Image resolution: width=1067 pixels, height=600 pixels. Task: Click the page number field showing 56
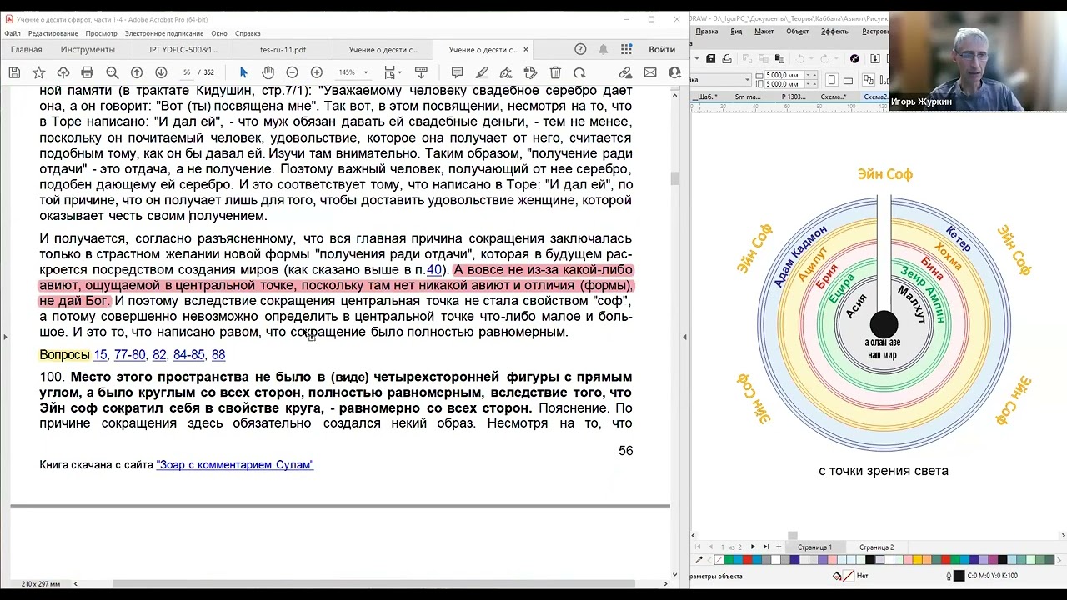coord(187,72)
